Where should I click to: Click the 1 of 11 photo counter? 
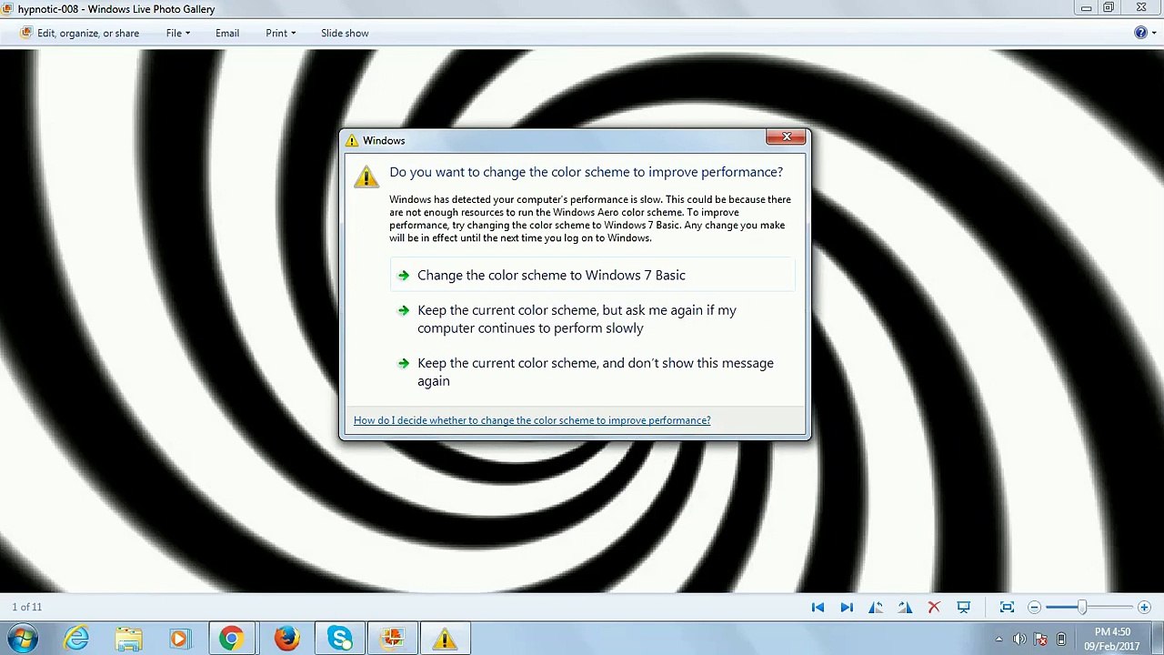tap(27, 607)
